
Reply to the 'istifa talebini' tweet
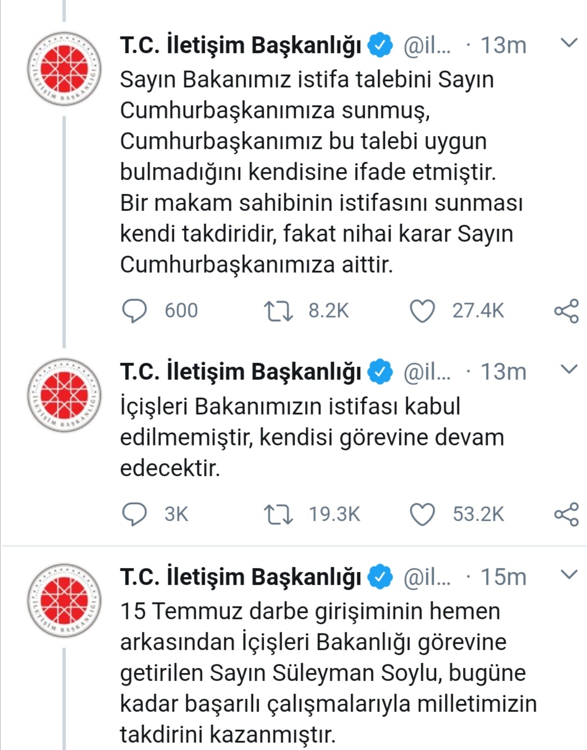(x=135, y=311)
